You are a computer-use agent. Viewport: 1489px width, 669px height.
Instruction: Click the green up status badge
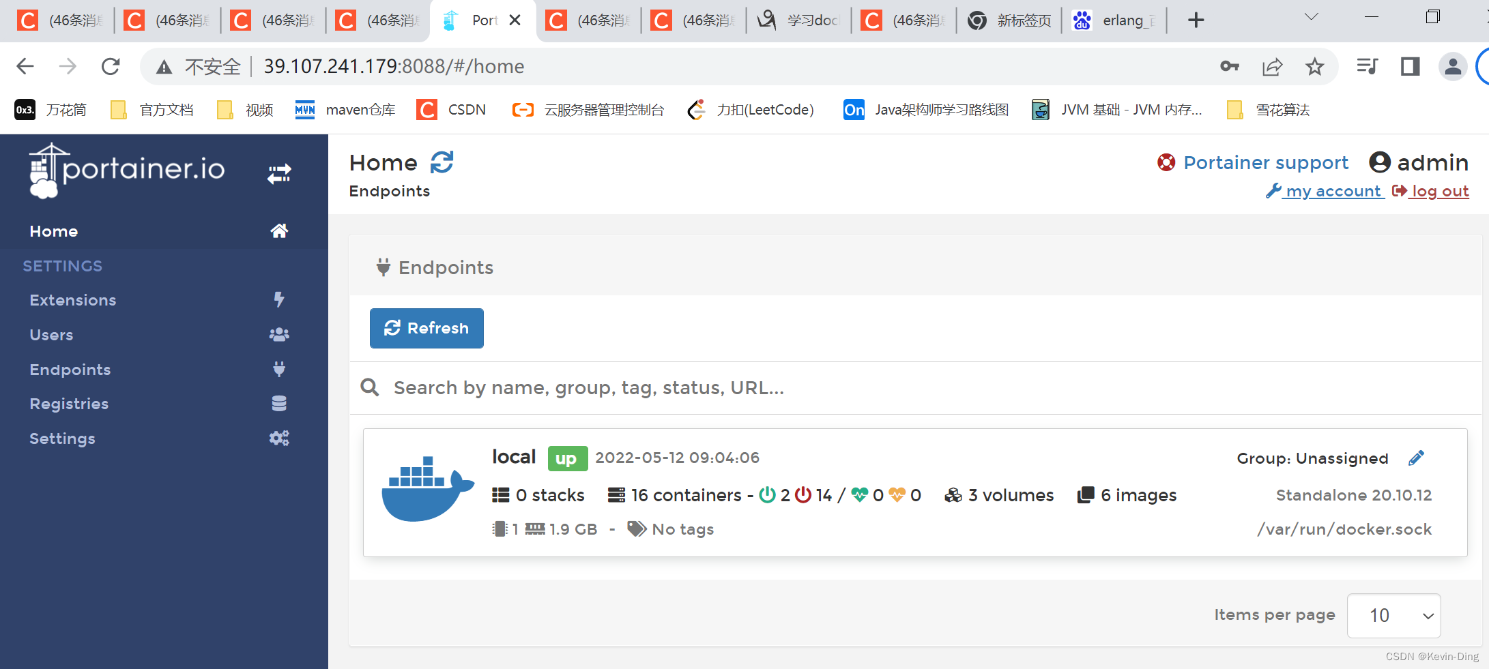[567, 458]
